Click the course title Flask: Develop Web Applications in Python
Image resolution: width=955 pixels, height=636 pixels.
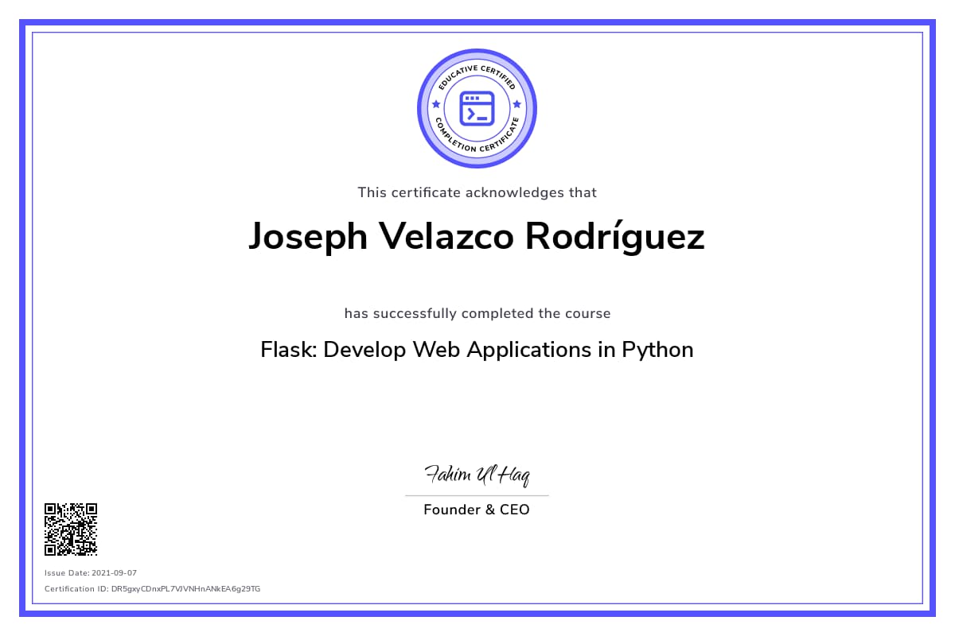tap(477, 350)
